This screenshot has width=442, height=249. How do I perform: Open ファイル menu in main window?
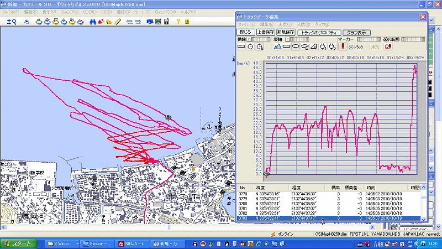[10, 12]
